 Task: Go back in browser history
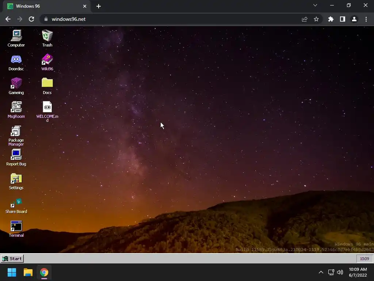8,19
